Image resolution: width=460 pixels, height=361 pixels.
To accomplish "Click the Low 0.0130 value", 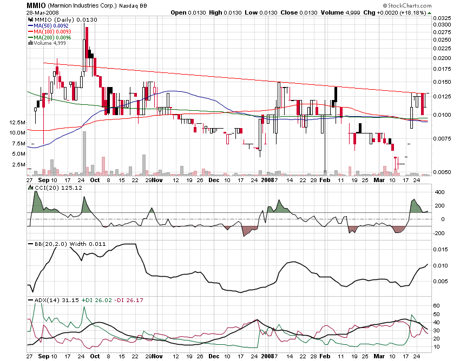I will [x=261, y=12].
